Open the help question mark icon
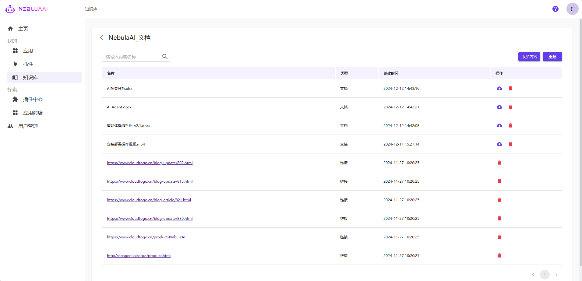The image size is (582, 281). pyautogui.click(x=555, y=9)
